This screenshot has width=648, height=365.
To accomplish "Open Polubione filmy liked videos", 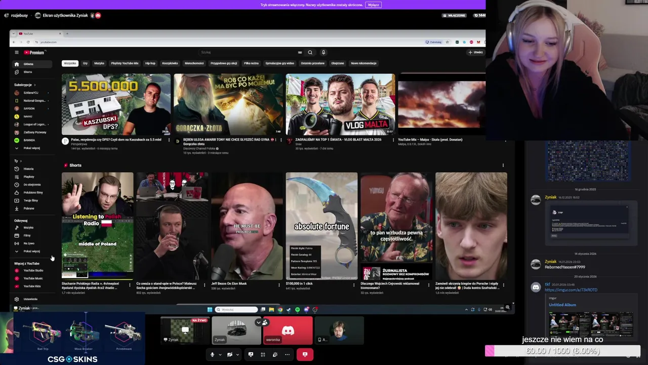I will [32, 193].
